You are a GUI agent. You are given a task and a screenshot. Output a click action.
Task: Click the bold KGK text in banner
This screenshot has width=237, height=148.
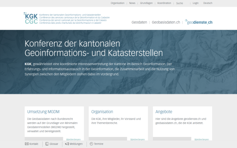[x=28, y=64]
